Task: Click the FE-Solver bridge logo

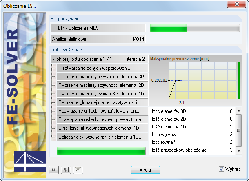Action: click(x=30, y=162)
